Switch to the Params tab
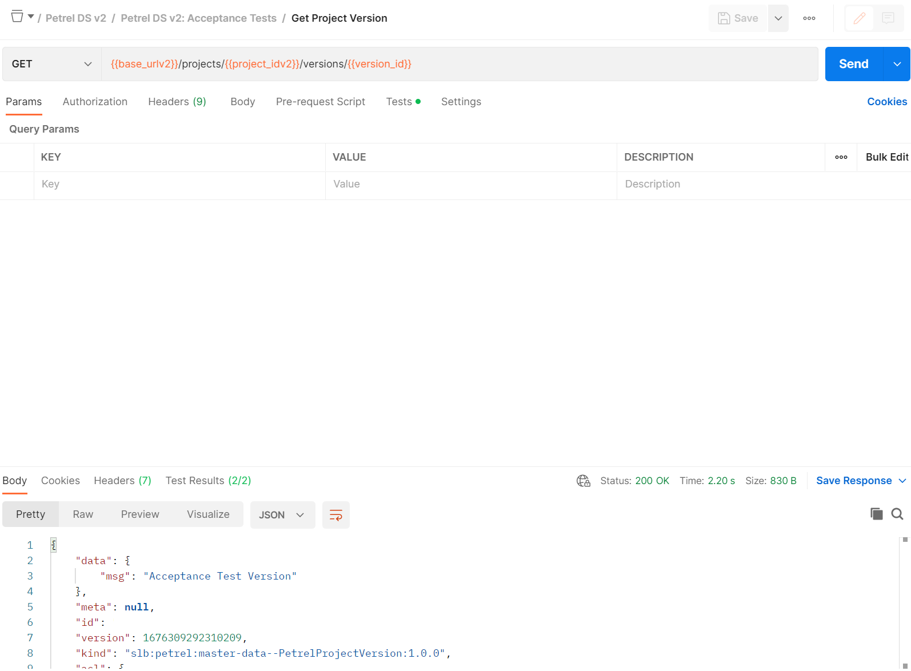 tap(24, 102)
